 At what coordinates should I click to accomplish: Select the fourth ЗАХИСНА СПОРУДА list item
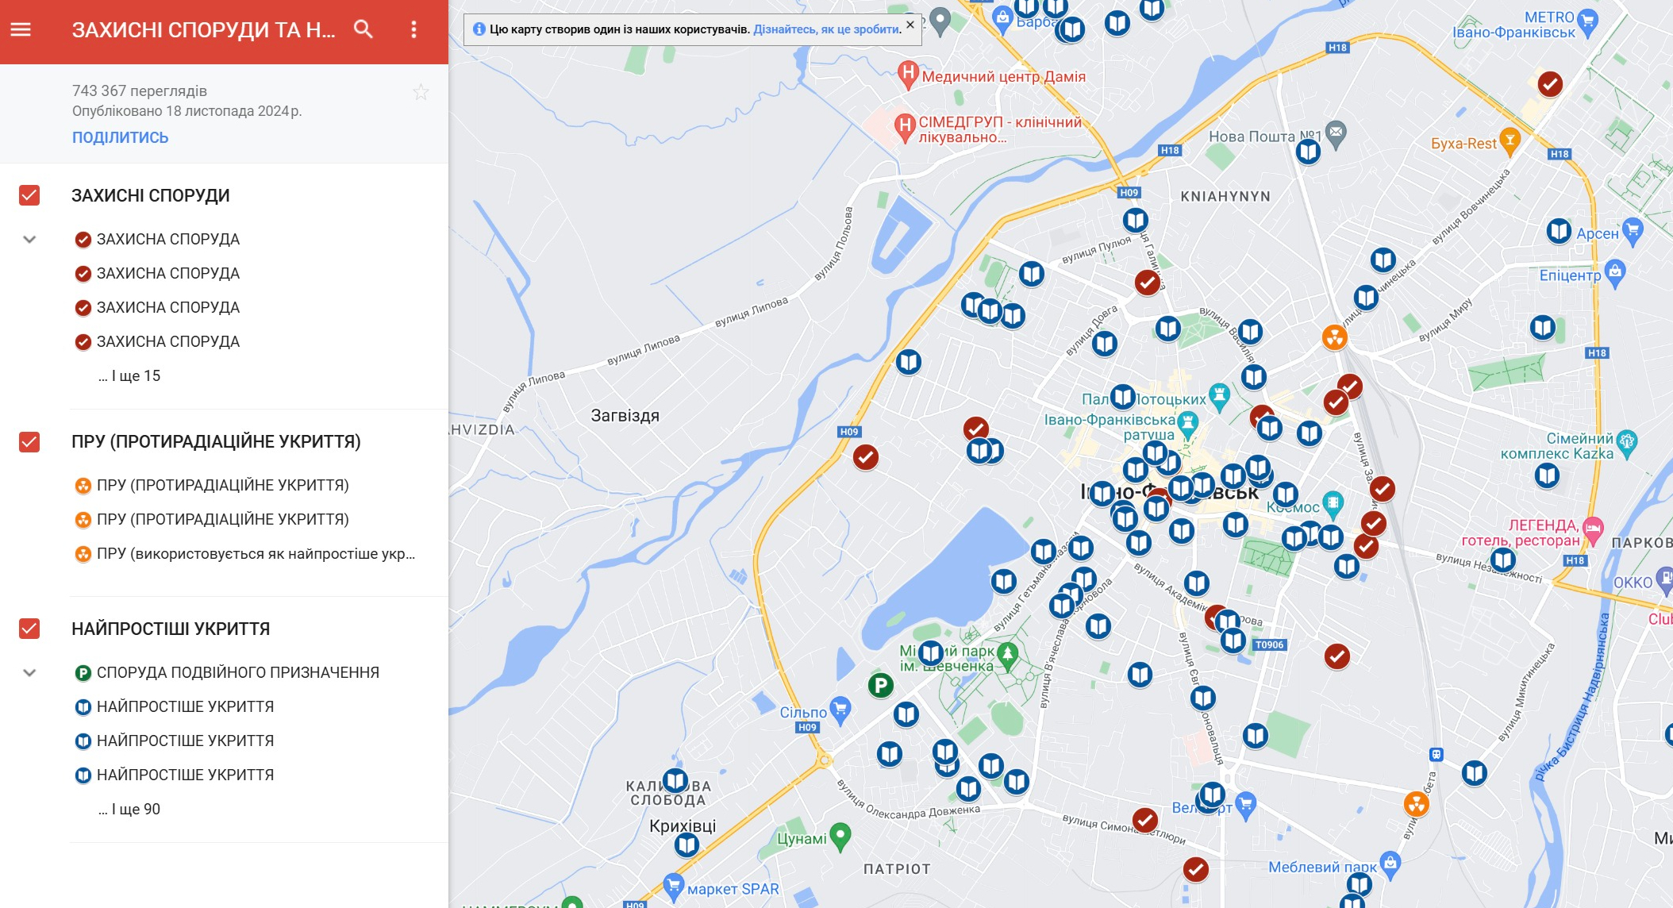[157, 341]
